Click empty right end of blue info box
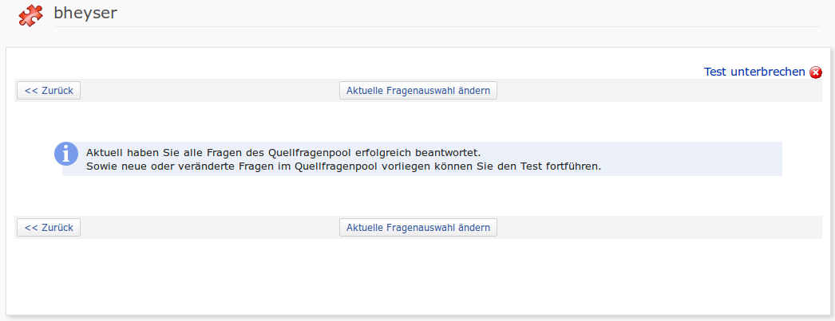The width and height of the screenshot is (835, 321). 718,159
